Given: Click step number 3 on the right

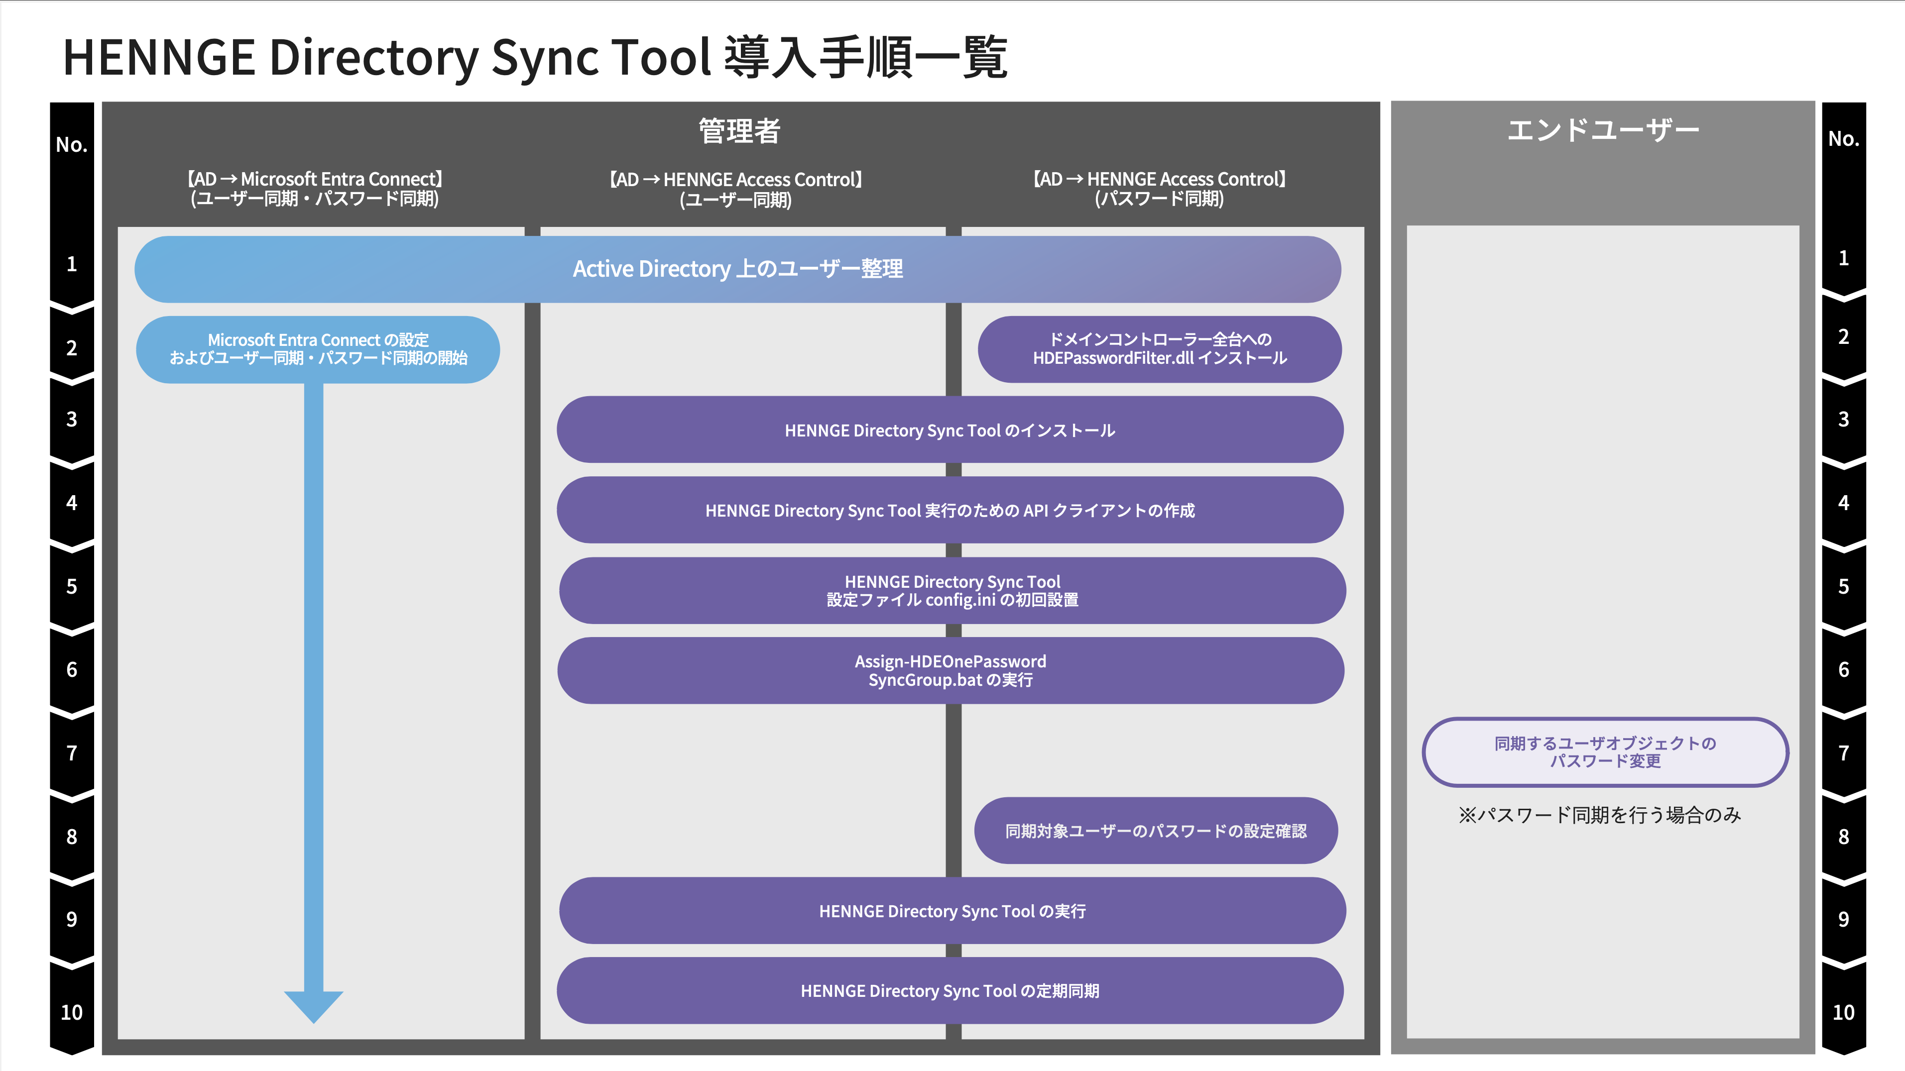Looking at the screenshot, I should [x=1844, y=419].
